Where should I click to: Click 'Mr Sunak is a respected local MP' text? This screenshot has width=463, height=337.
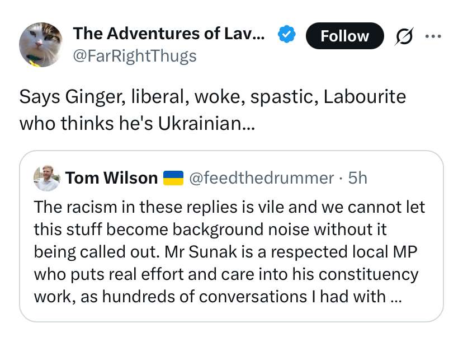pyautogui.click(x=291, y=252)
